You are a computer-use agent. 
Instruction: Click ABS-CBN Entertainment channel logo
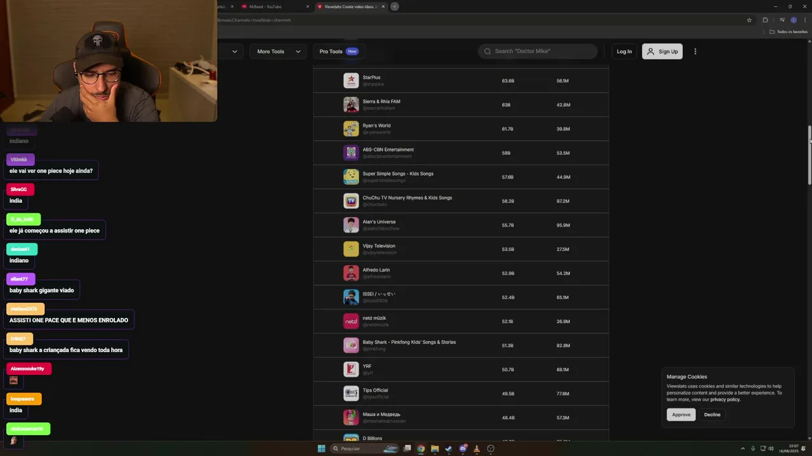point(351,153)
